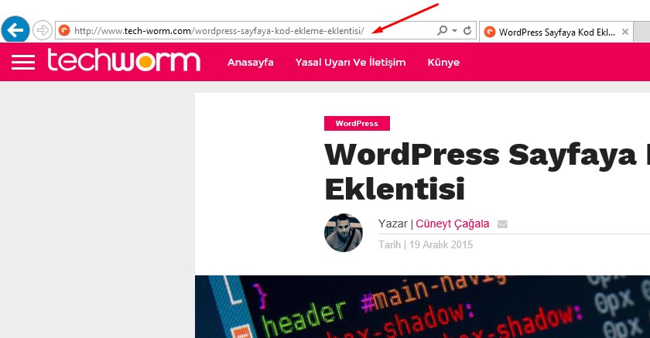
Task: Click the pink WordPress category tag
Action: coord(357,124)
